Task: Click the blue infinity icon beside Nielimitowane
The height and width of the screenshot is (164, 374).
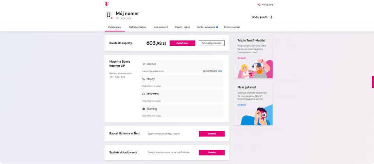Action: pos(220,71)
